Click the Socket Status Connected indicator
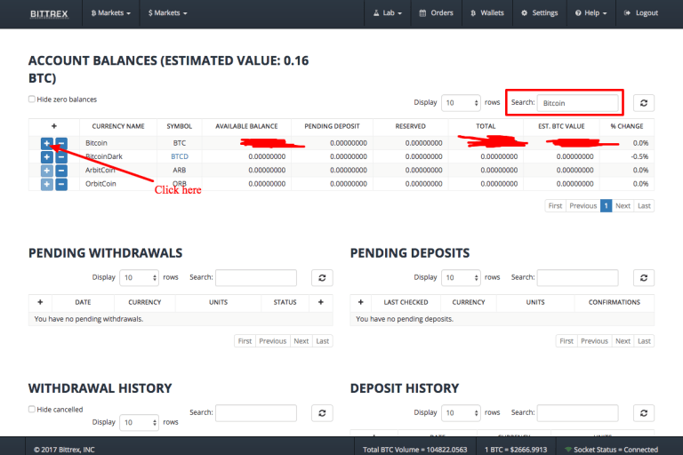 [x=611, y=450]
